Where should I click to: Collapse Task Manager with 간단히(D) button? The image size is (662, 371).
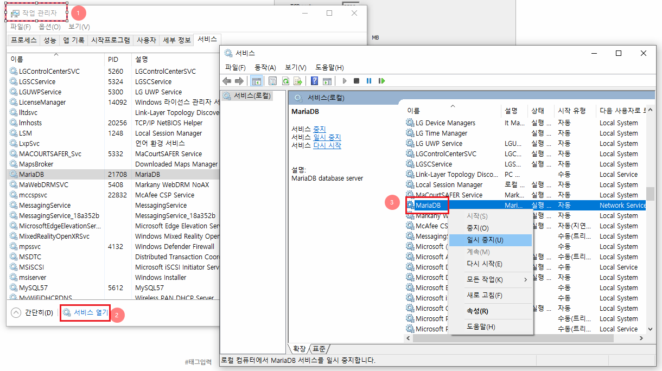pos(32,312)
